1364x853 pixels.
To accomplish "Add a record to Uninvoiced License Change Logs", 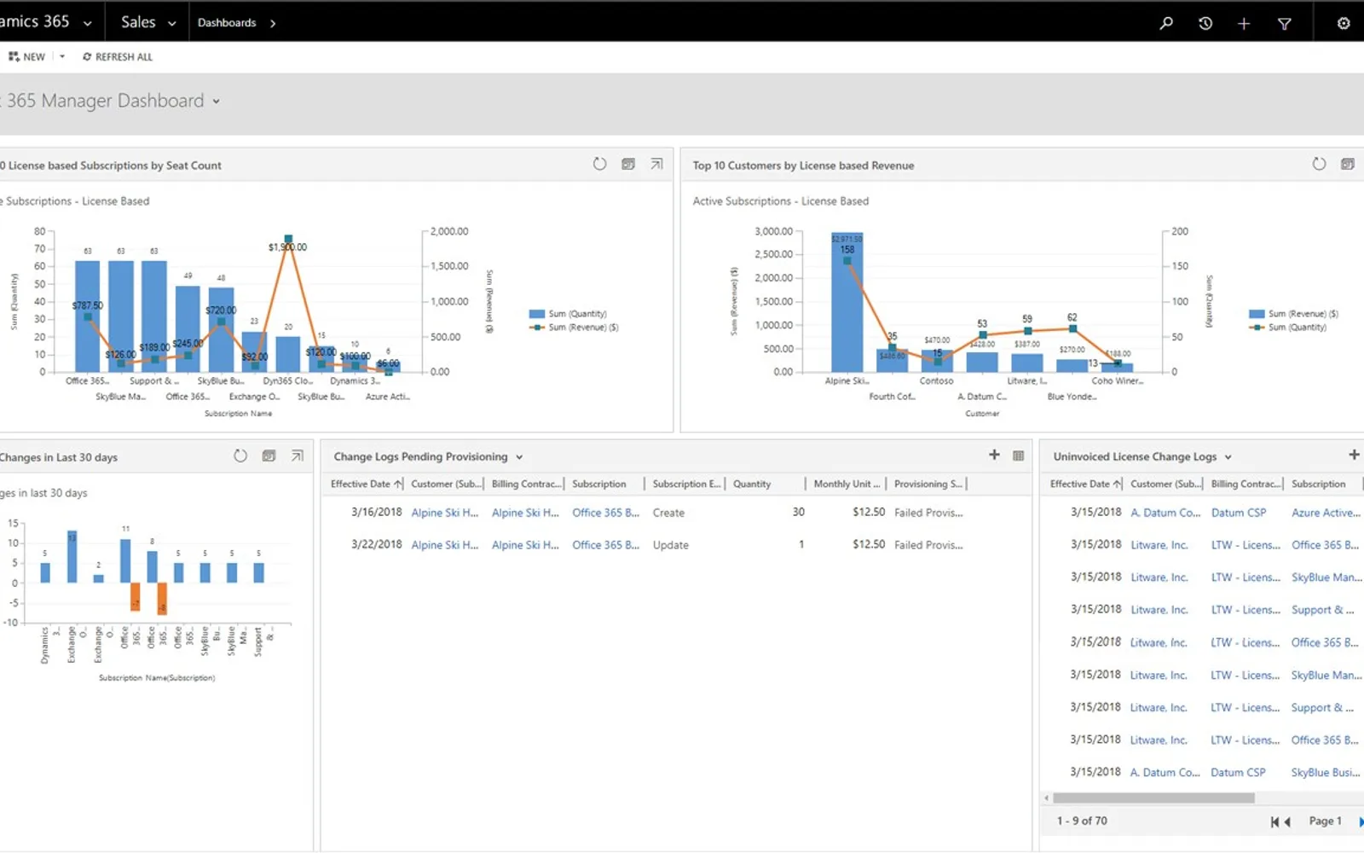I will point(1354,456).
